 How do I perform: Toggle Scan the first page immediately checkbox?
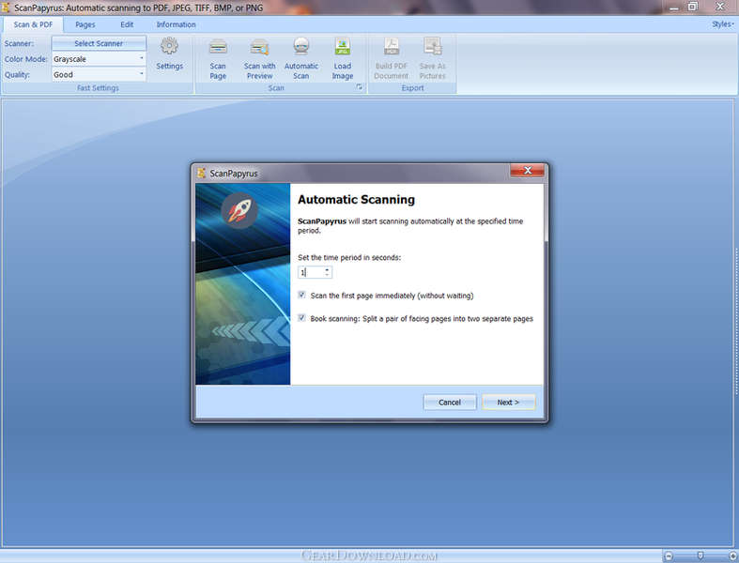point(301,295)
